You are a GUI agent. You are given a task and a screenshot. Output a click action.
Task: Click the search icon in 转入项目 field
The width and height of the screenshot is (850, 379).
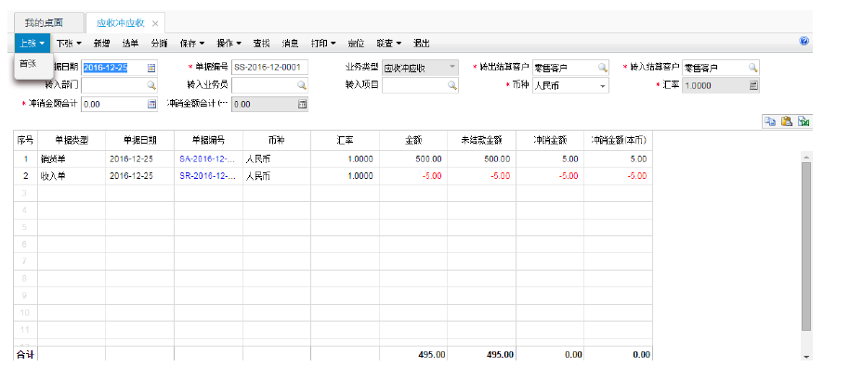point(451,85)
